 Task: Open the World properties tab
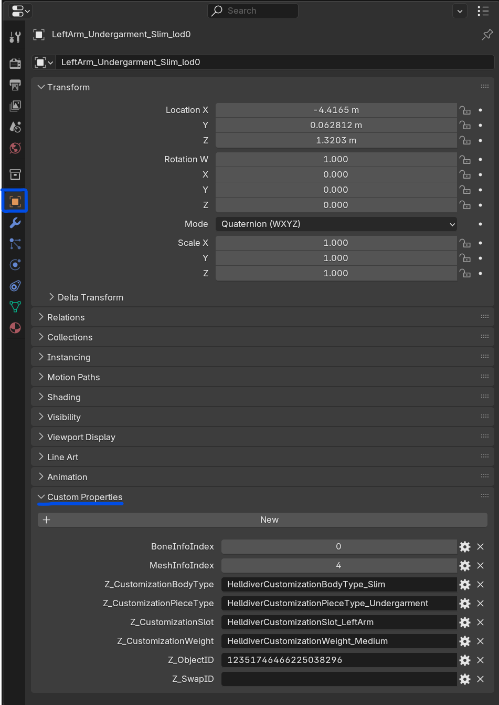pos(15,148)
